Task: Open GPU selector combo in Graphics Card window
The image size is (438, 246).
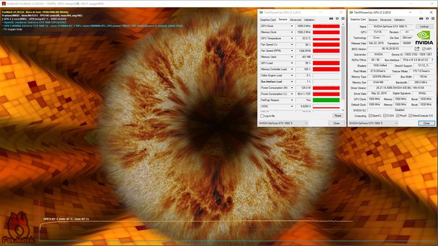Action: 373,123
